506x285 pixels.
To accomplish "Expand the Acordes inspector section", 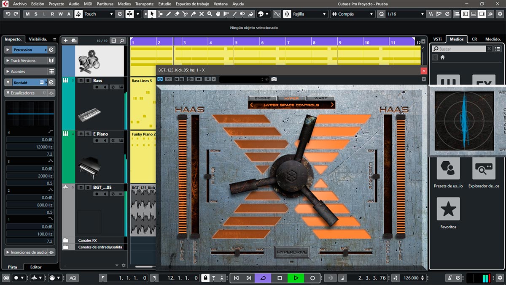I will (x=8, y=72).
